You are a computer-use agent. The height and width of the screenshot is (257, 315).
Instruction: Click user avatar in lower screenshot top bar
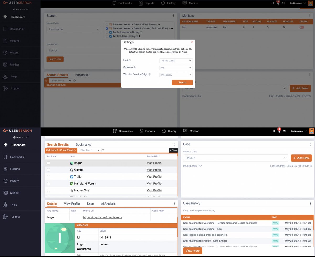click(312, 131)
